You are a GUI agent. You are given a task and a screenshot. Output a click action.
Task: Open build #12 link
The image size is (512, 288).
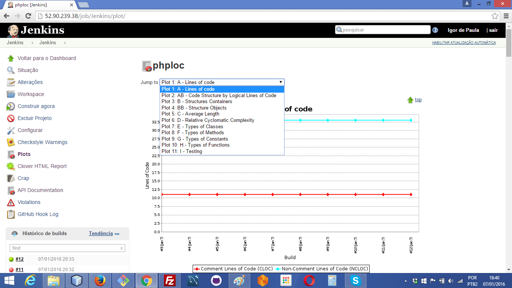point(19,259)
